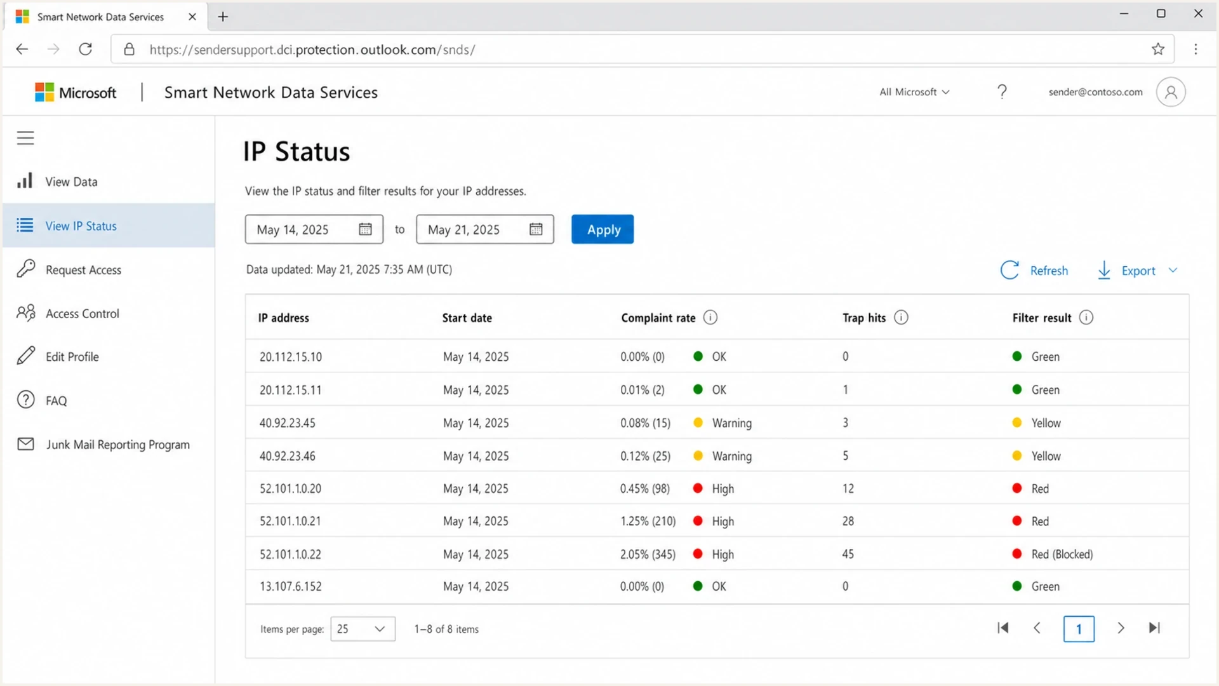Select View IP Status in sidebar
The image size is (1219, 686).
(109, 225)
